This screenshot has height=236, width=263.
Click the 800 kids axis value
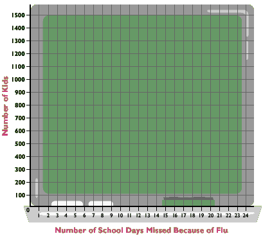coord(20,105)
